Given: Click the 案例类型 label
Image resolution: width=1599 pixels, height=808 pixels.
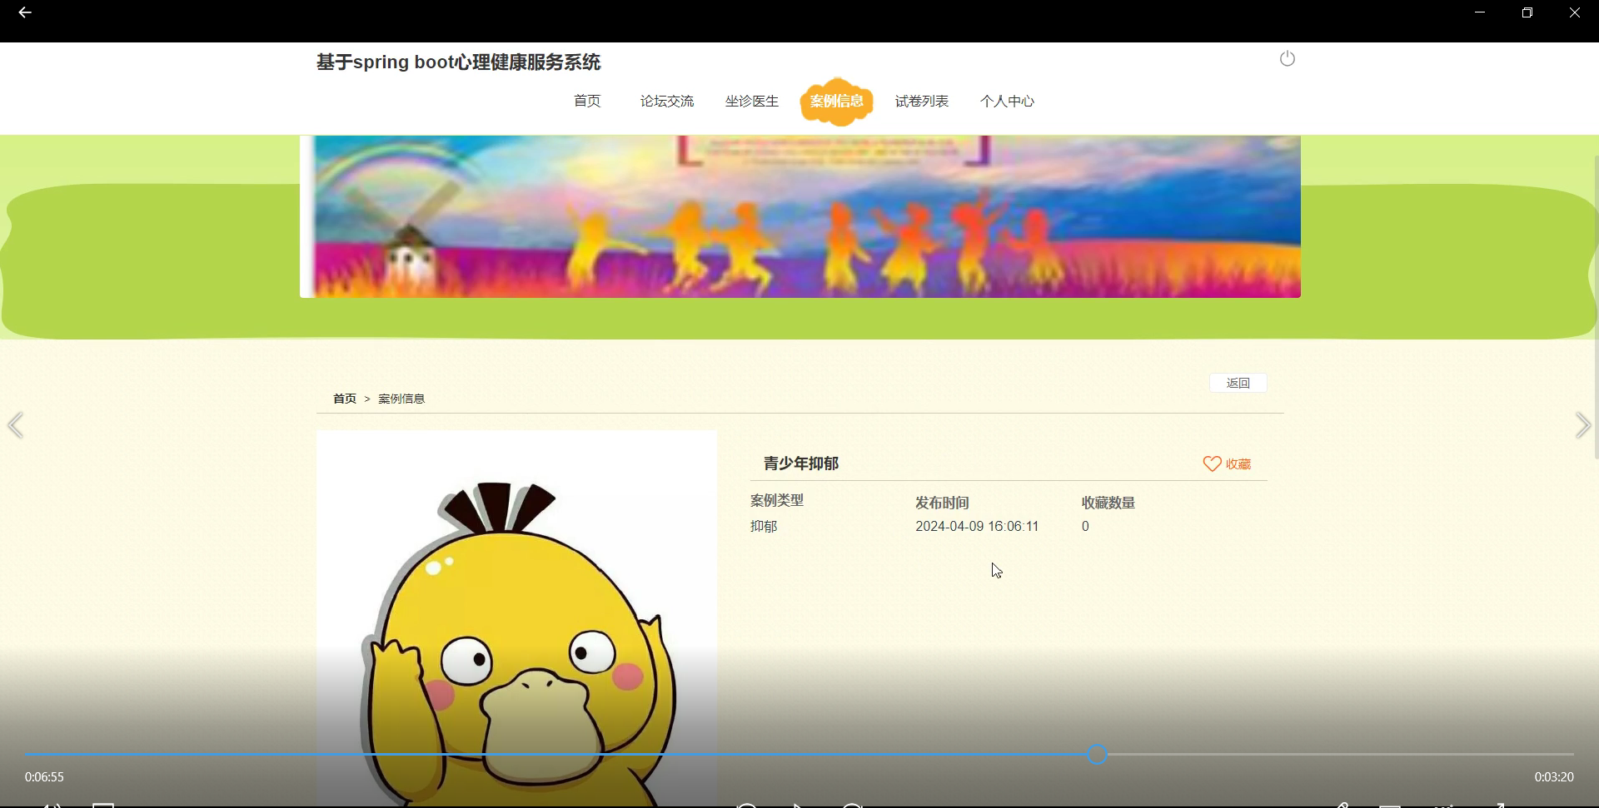Looking at the screenshot, I should (x=777, y=500).
